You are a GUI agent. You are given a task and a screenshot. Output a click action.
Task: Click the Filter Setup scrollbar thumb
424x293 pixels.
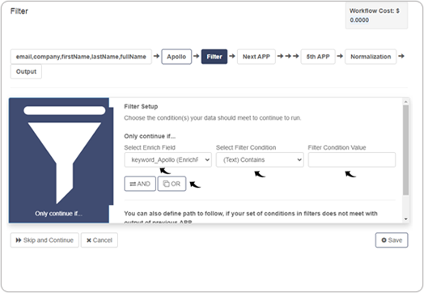405,150
